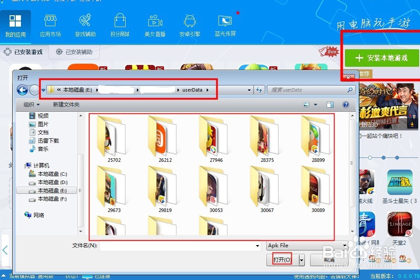Open 本地磁盘 (D:) in the tree
420x280 pixels.
tap(48, 182)
